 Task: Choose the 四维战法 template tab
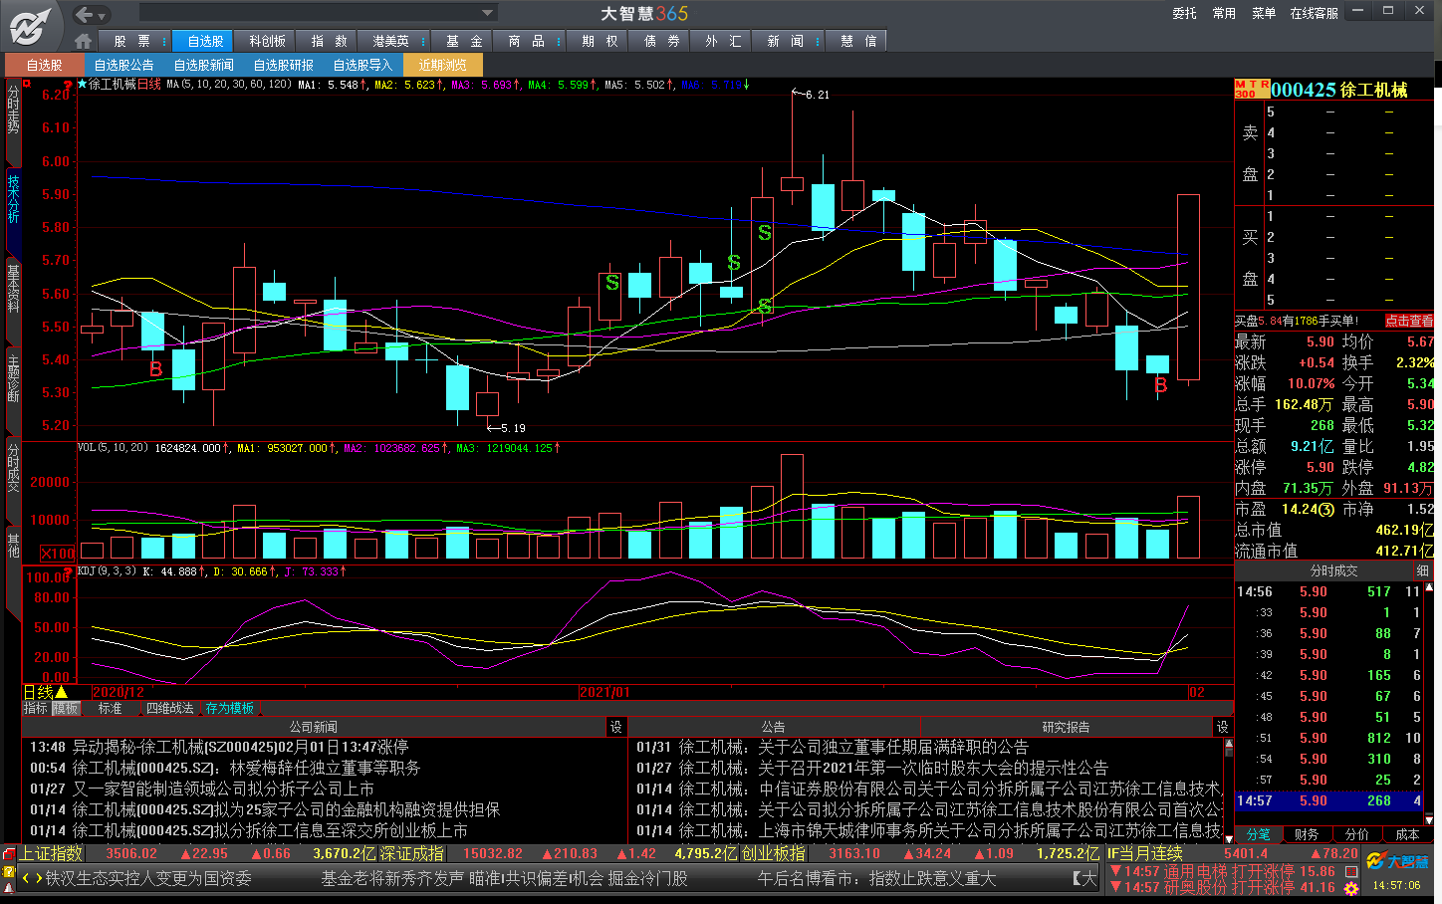pos(170,708)
